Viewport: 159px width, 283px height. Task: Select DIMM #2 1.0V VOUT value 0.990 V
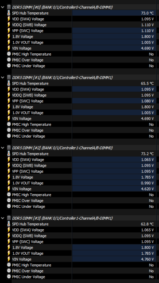click(147, 183)
